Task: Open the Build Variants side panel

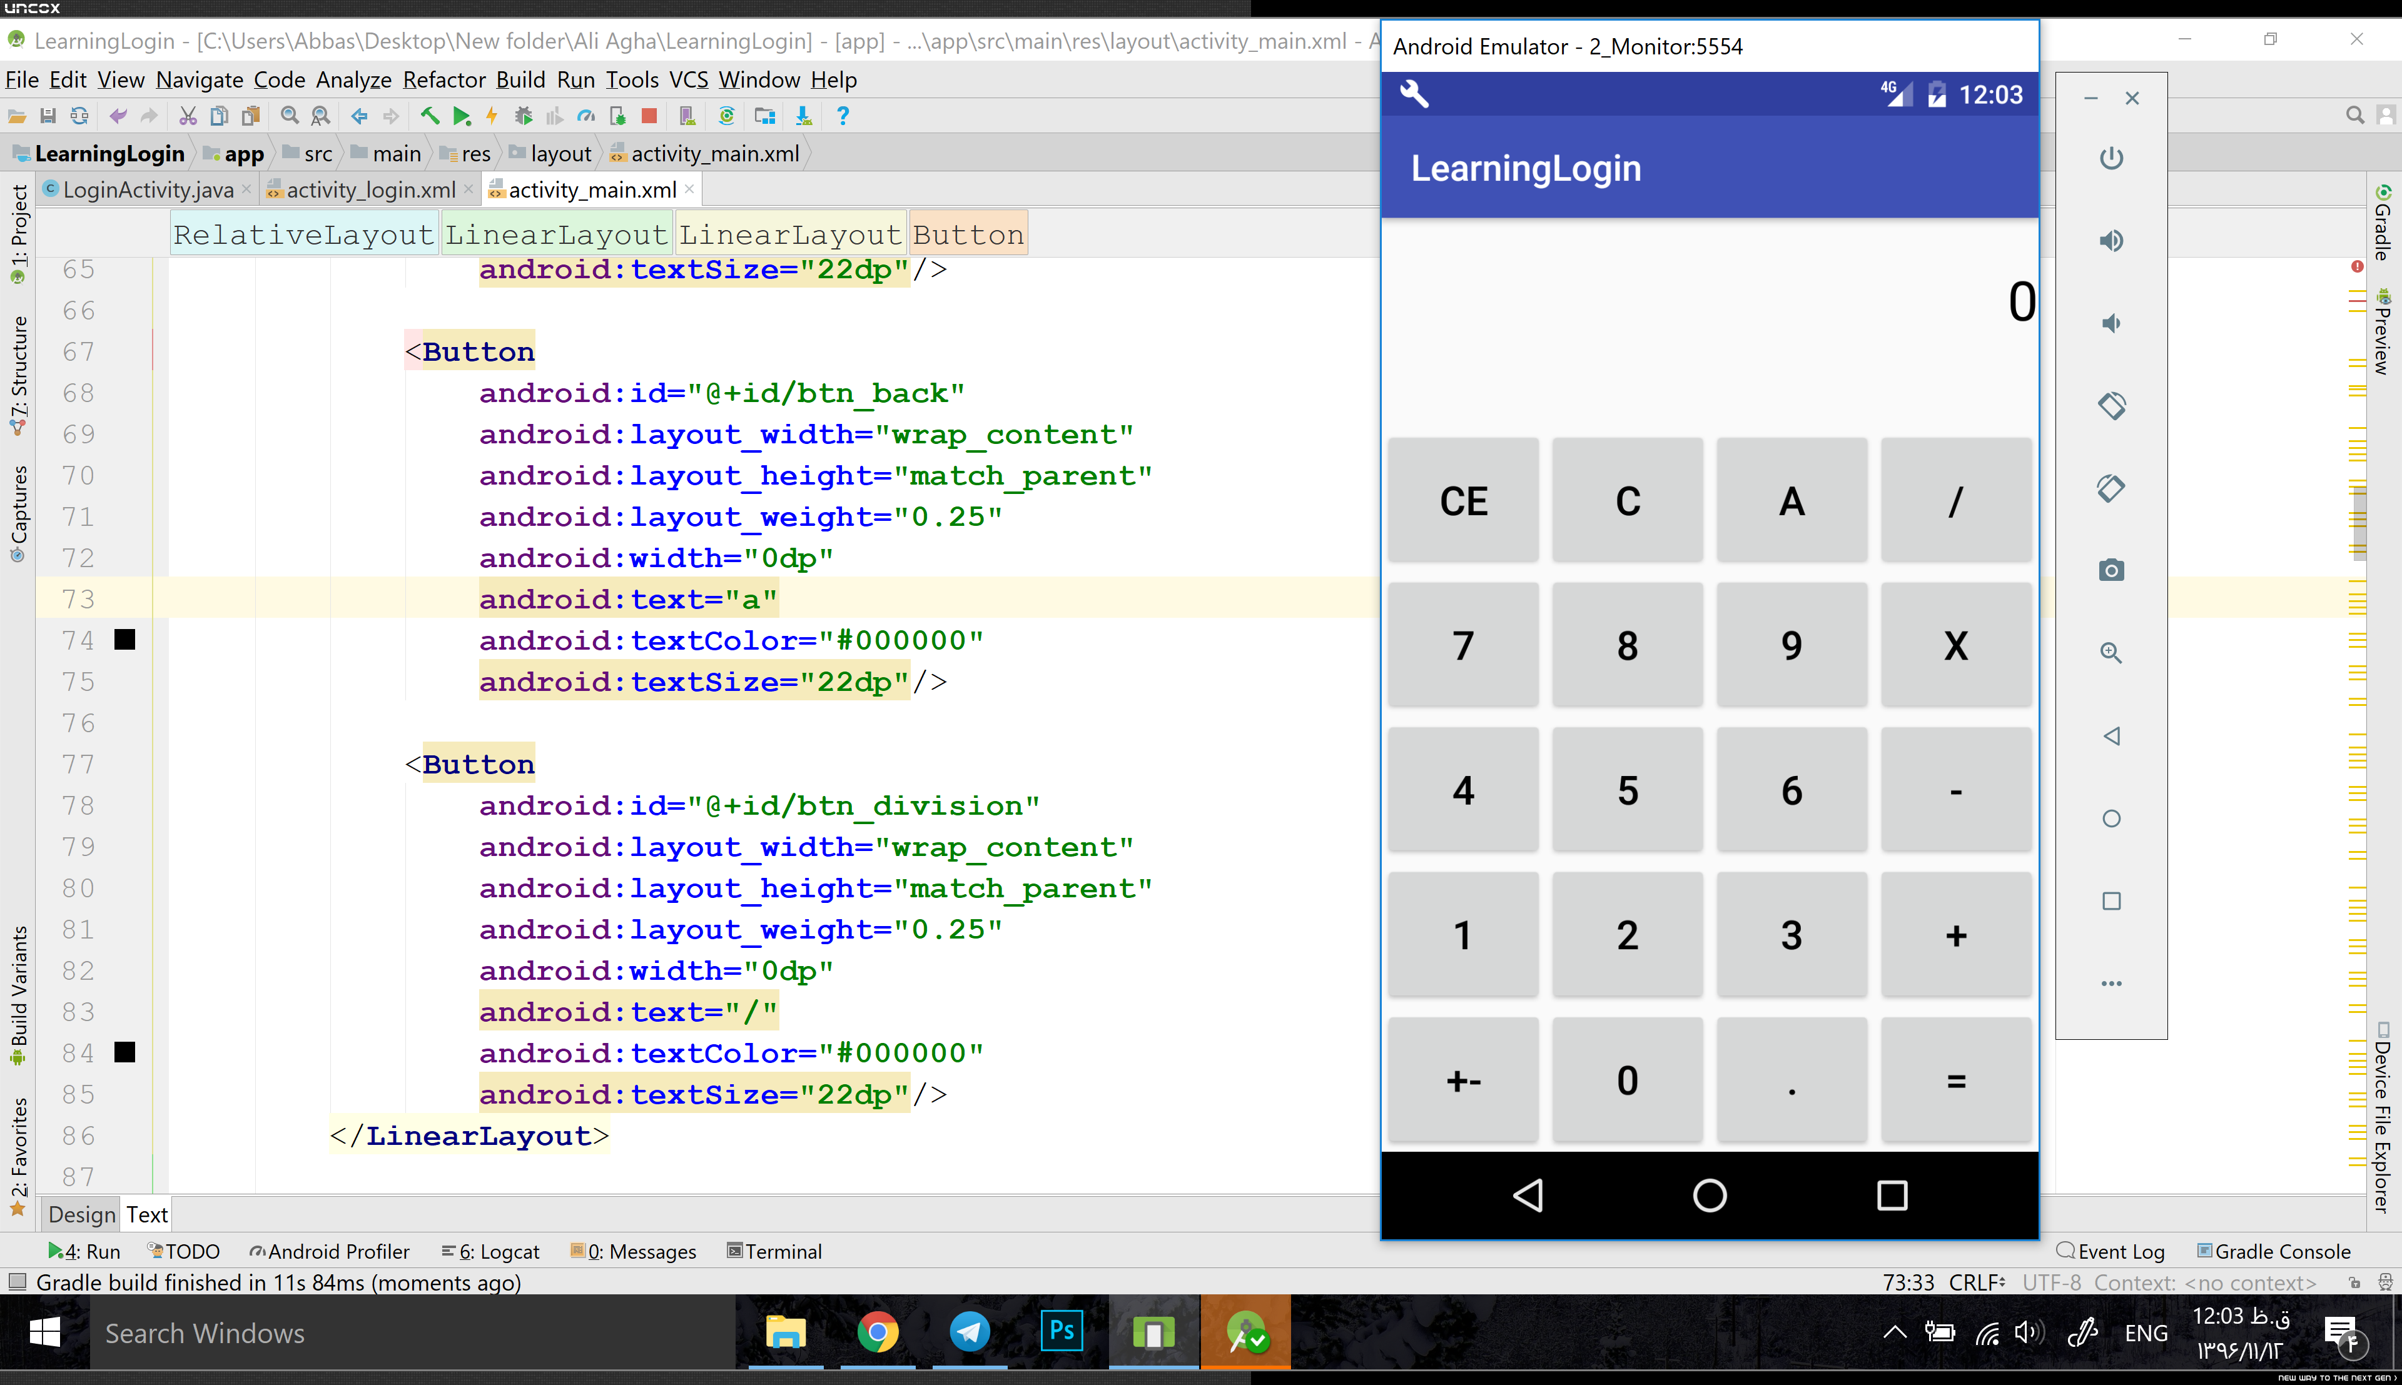Action: point(18,996)
